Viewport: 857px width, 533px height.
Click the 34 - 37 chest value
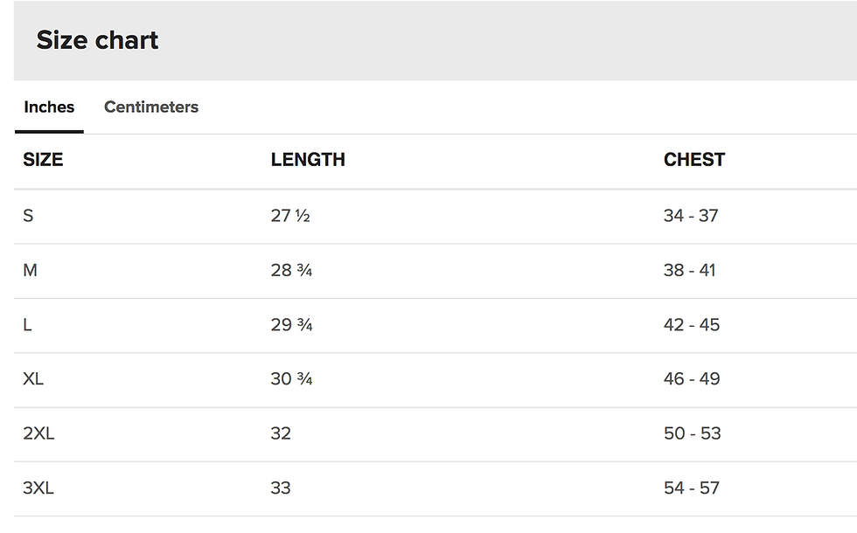(x=691, y=216)
